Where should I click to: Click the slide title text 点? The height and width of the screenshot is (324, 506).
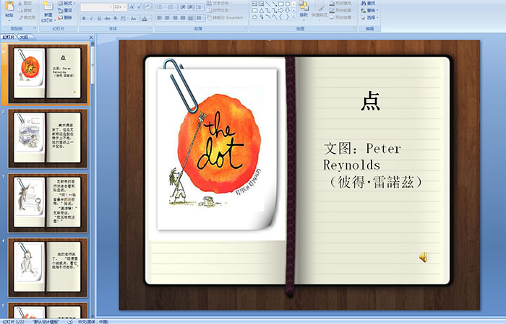coord(370,101)
